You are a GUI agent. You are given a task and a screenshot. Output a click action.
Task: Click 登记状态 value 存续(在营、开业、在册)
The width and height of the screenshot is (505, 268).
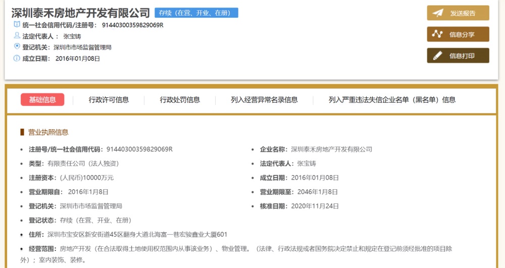(x=95, y=220)
